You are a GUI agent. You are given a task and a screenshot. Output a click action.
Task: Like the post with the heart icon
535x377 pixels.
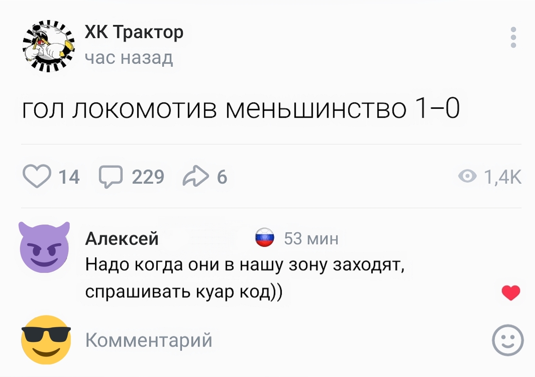(x=37, y=176)
